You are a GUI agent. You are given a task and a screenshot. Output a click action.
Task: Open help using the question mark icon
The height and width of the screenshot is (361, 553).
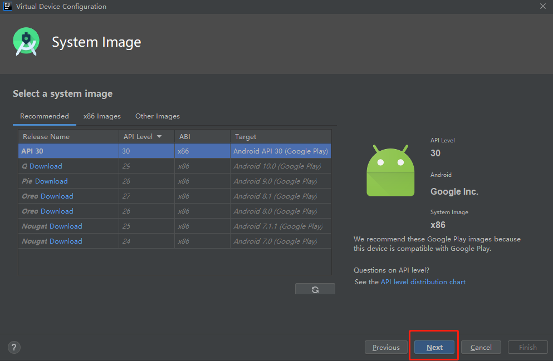tap(13, 347)
